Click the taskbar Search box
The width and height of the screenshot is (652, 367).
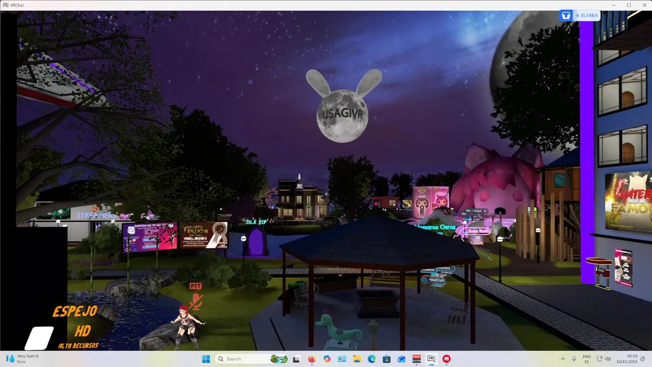[x=252, y=359]
